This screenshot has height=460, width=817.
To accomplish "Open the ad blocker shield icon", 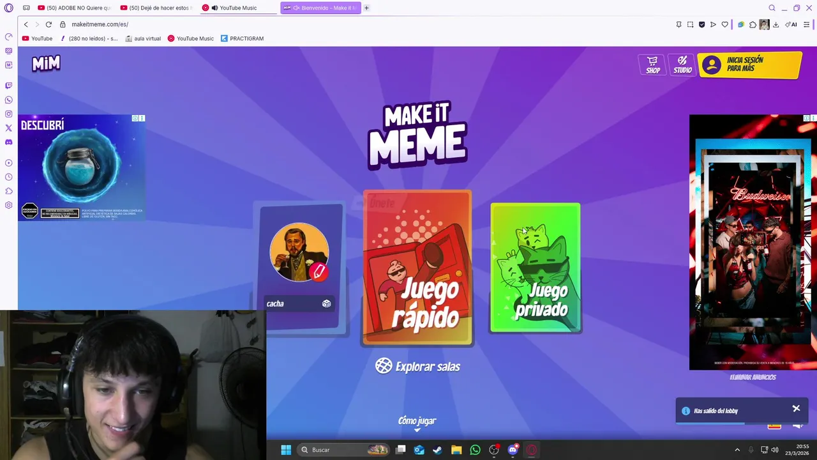I will (x=701, y=24).
